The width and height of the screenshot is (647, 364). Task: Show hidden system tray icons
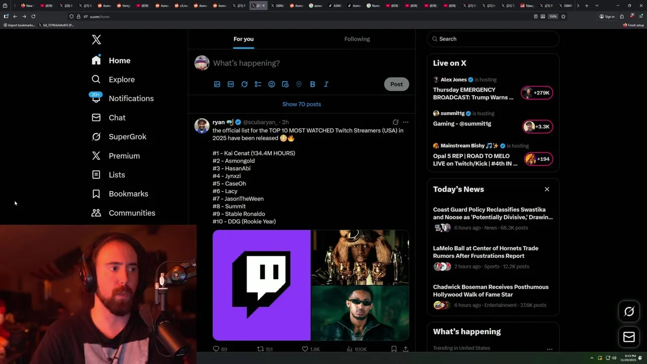tap(592, 358)
